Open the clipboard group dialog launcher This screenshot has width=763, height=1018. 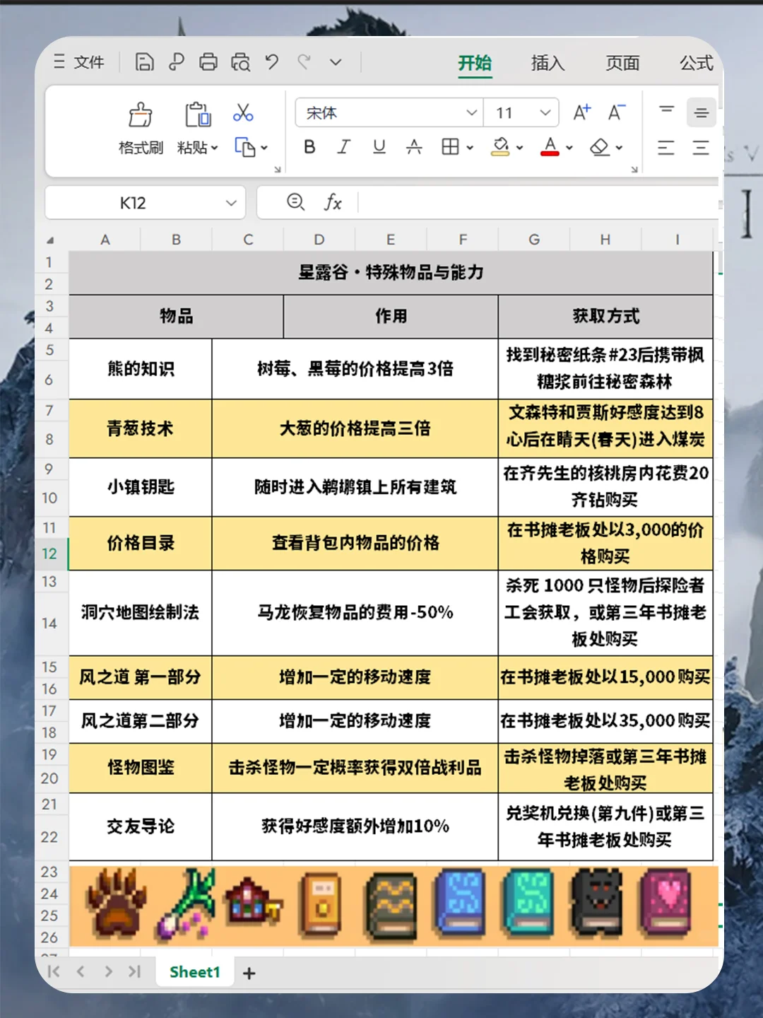(x=278, y=169)
